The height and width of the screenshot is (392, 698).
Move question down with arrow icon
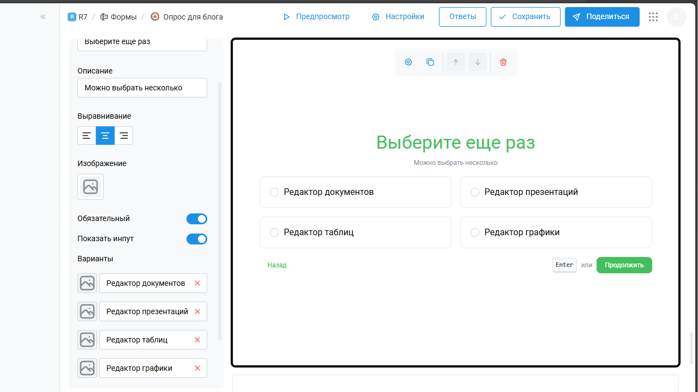click(x=478, y=62)
